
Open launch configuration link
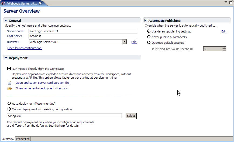[x=25, y=48]
